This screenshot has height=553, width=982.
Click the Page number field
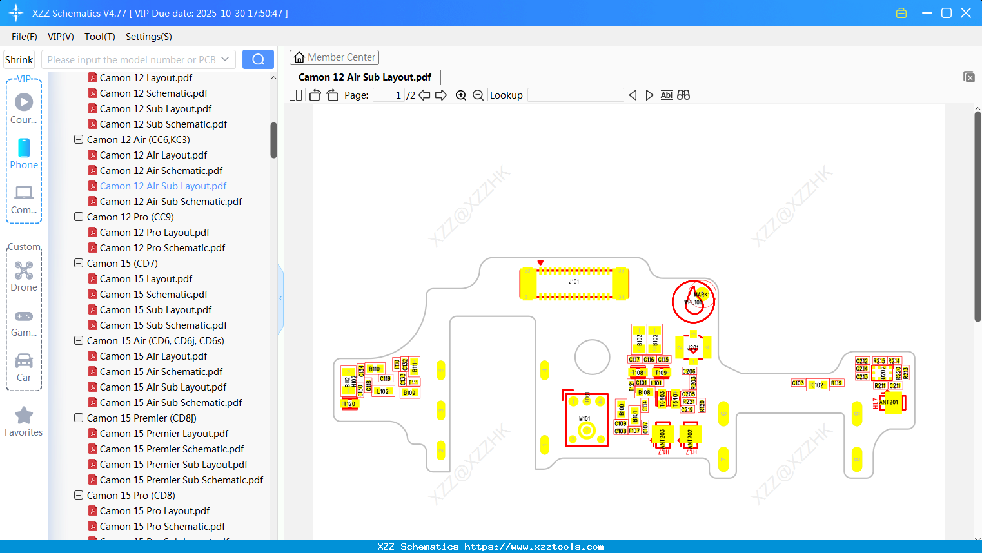389,95
